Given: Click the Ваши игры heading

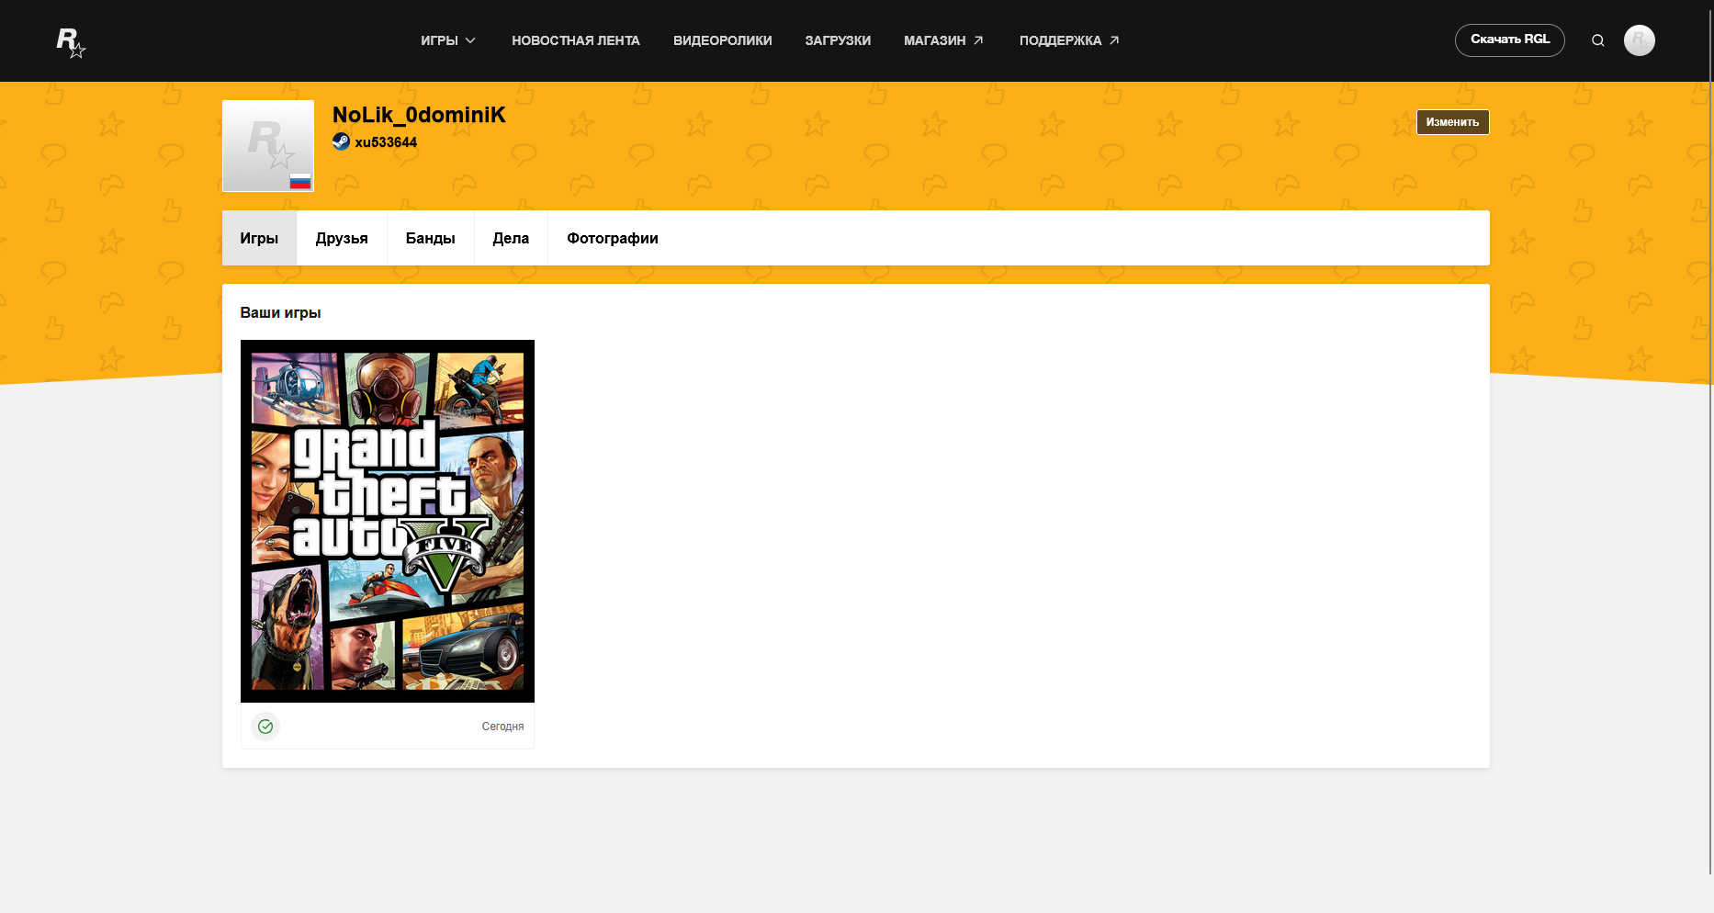Looking at the screenshot, I should click(281, 312).
